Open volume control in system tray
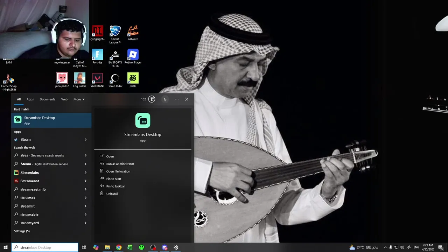The image size is (448, 252). [402, 247]
